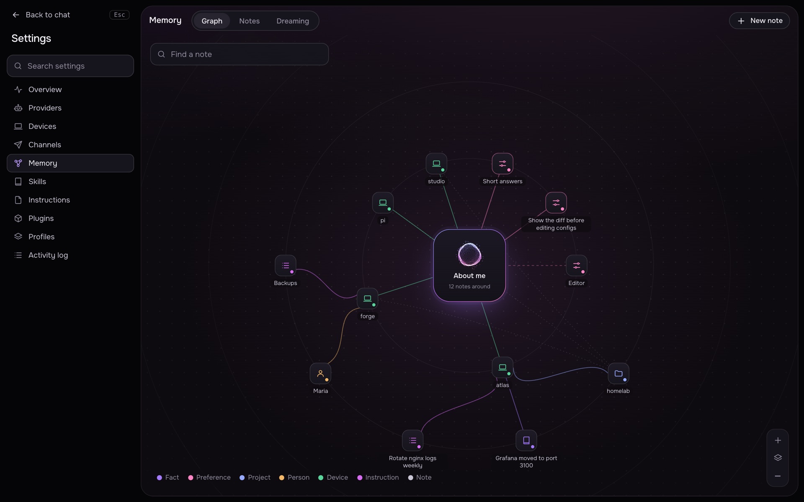Viewport: 804px width, 502px height.
Task: Click the Project legend entry
Action: [x=255, y=477]
